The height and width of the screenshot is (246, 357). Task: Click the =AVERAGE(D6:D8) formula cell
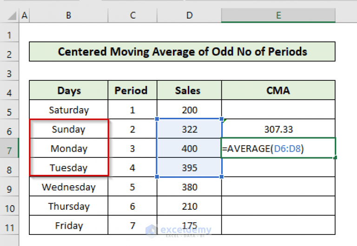click(278, 148)
